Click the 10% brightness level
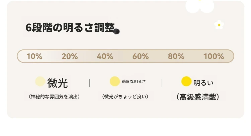 34,56
